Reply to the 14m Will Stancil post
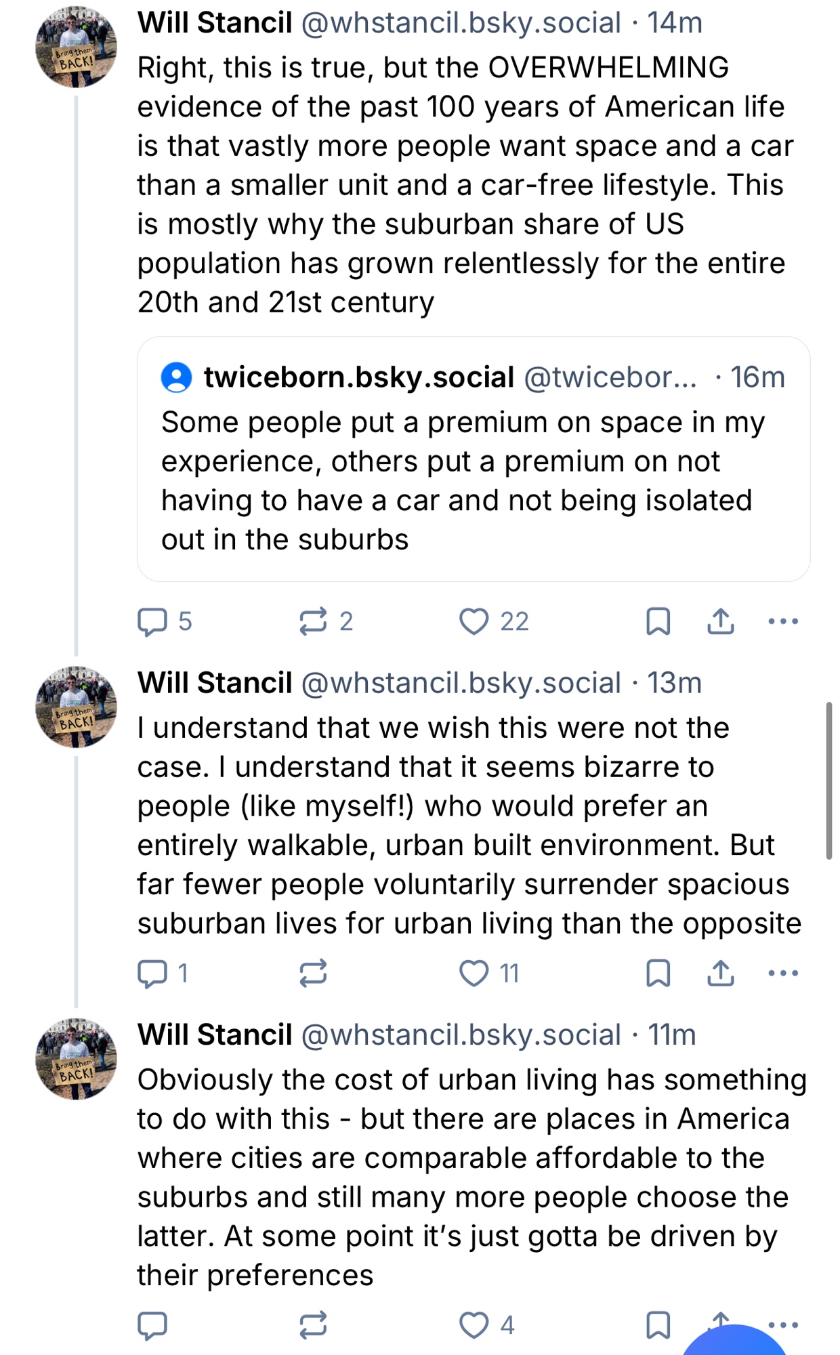Screen dimensions: 840x1355 click(152, 621)
